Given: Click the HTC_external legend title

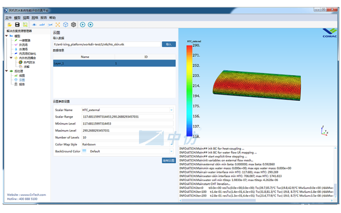Looking at the screenshot, I should pos(194,41).
